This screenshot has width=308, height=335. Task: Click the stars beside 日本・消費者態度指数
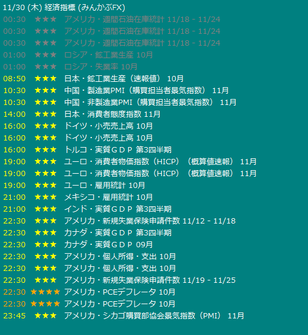[46, 114]
